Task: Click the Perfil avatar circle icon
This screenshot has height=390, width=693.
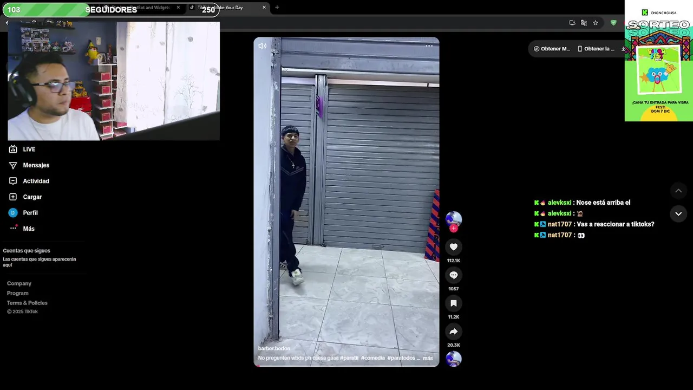Action: pos(13,213)
